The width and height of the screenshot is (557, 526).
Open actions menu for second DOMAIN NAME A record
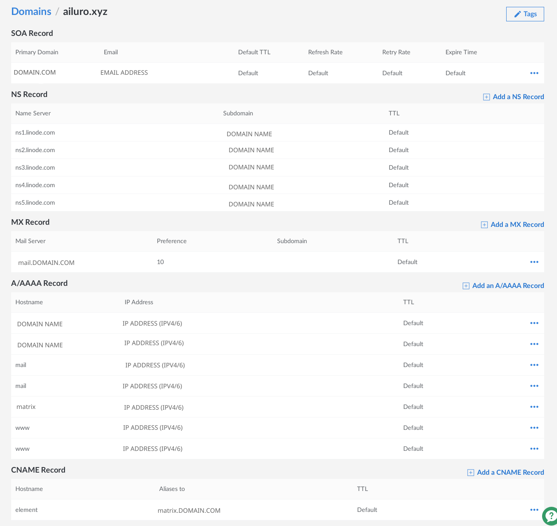(534, 344)
